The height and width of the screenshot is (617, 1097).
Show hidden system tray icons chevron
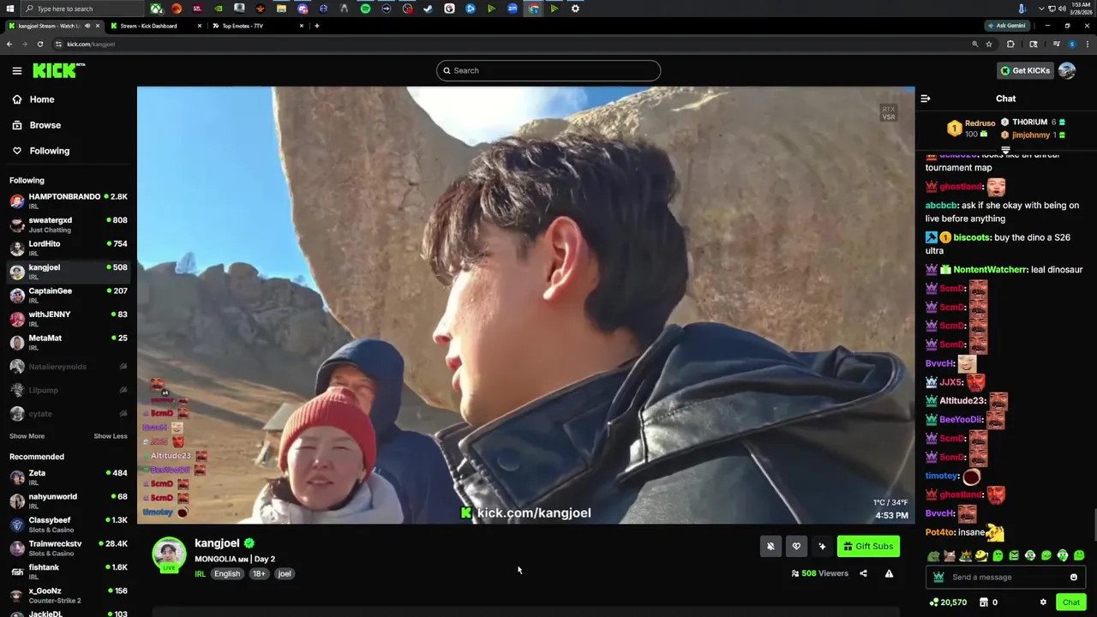(1041, 9)
